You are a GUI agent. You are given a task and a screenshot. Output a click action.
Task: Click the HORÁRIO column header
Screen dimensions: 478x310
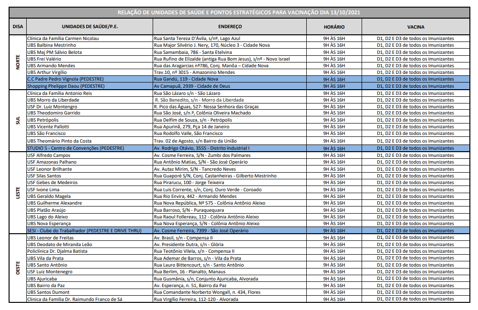pyautogui.click(x=334, y=27)
